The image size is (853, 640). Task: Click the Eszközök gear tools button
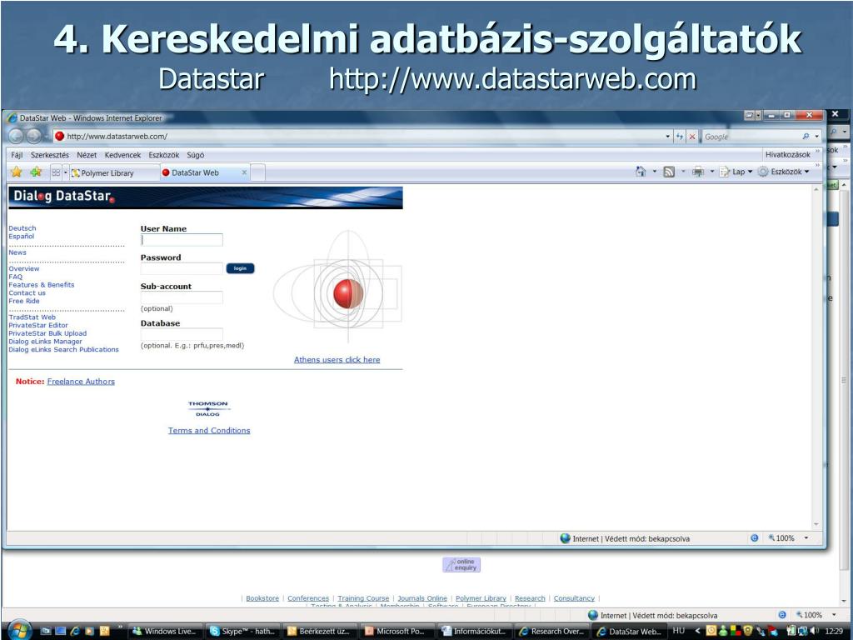(x=783, y=172)
